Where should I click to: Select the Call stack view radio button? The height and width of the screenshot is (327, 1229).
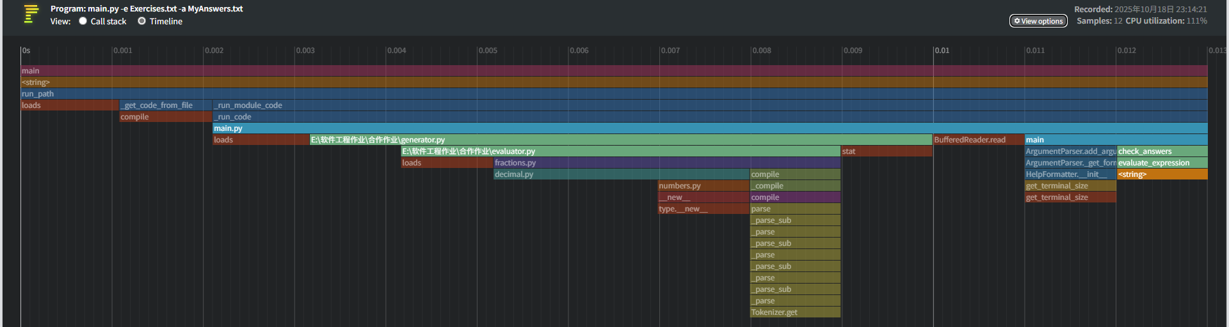point(83,21)
